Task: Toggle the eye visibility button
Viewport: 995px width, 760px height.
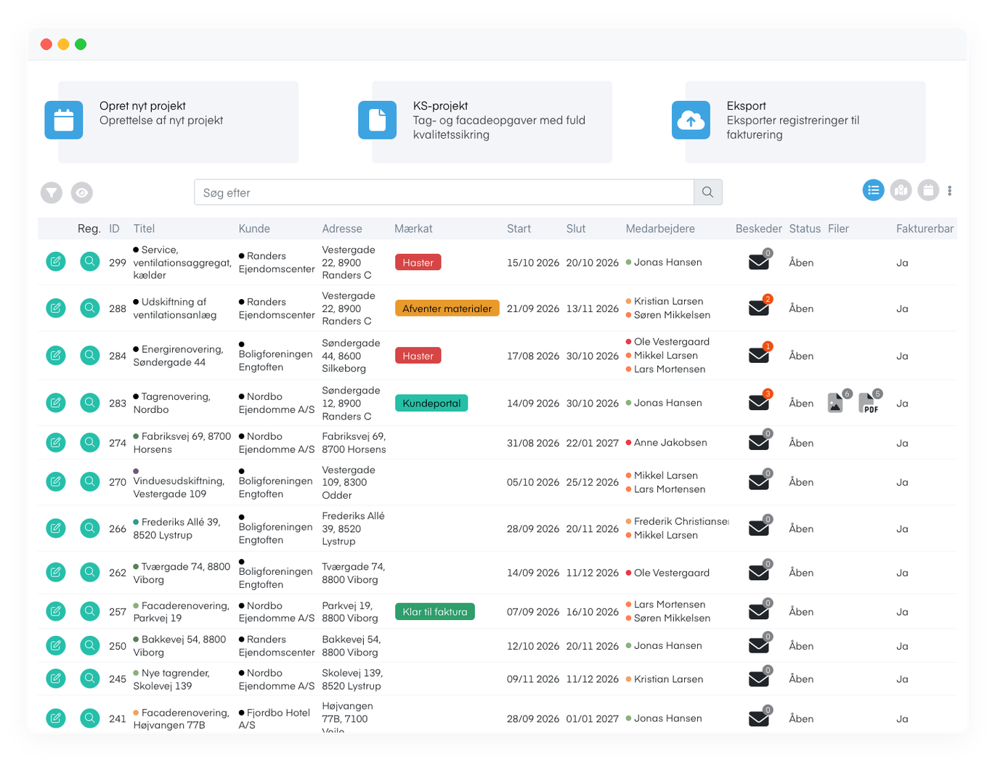Action: (82, 192)
